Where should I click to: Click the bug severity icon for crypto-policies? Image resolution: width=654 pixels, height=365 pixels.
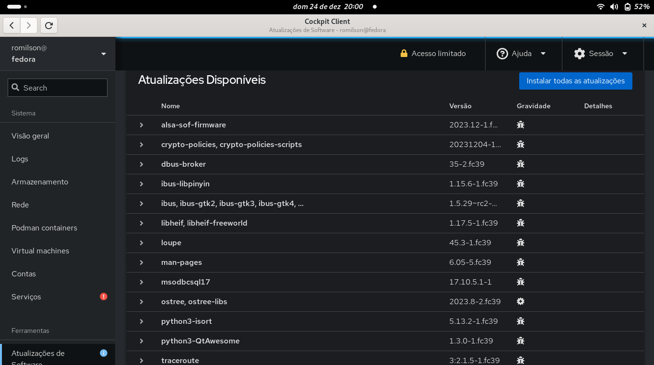coord(521,145)
